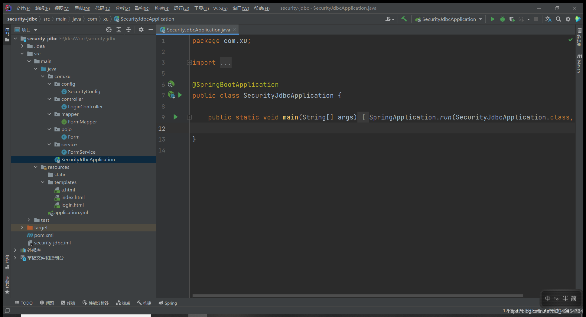Click the editor horizontal scrollbar
The height and width of the screenshot is (317, 586).
pos(357,296)
